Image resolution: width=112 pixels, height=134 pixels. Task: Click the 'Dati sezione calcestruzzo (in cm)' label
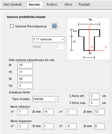(32, 60)
